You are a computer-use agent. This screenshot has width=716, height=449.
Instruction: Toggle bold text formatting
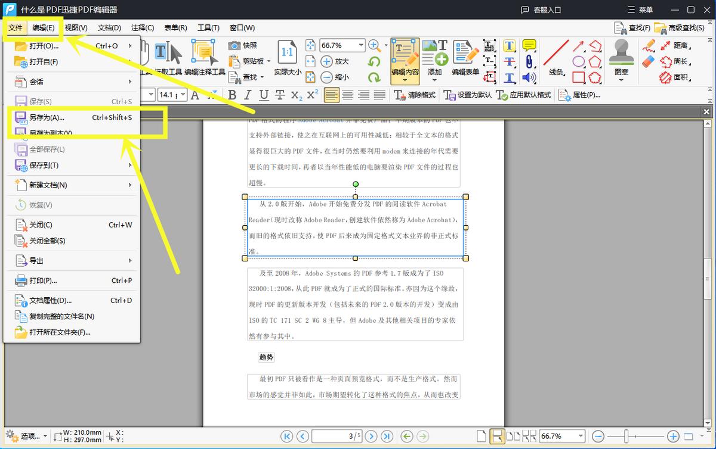[232, 94]
